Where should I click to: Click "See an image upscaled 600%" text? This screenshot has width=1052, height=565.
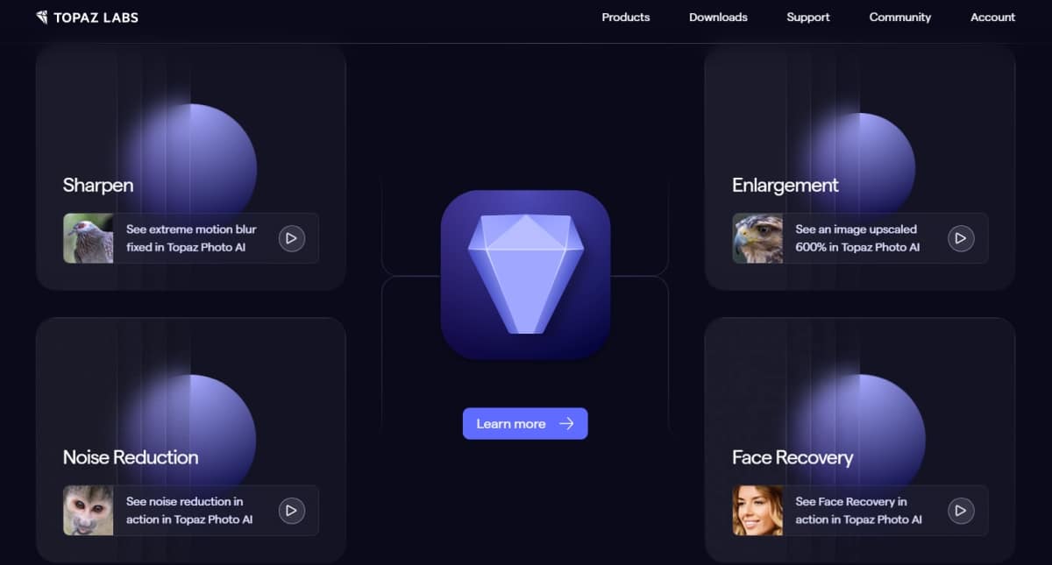pyautogui.click(x=857, y=238)
